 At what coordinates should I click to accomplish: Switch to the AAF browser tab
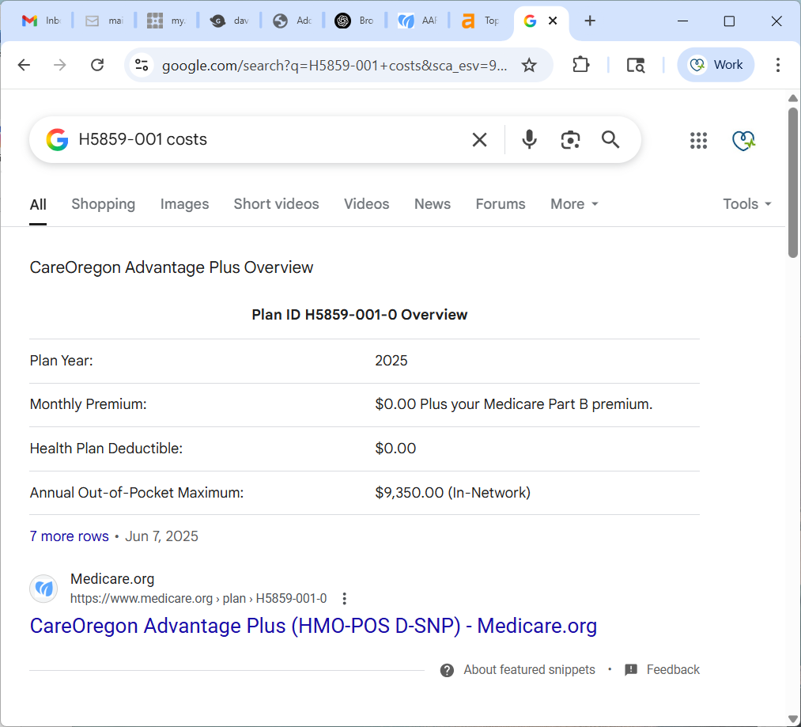click(x=418, y=21)
